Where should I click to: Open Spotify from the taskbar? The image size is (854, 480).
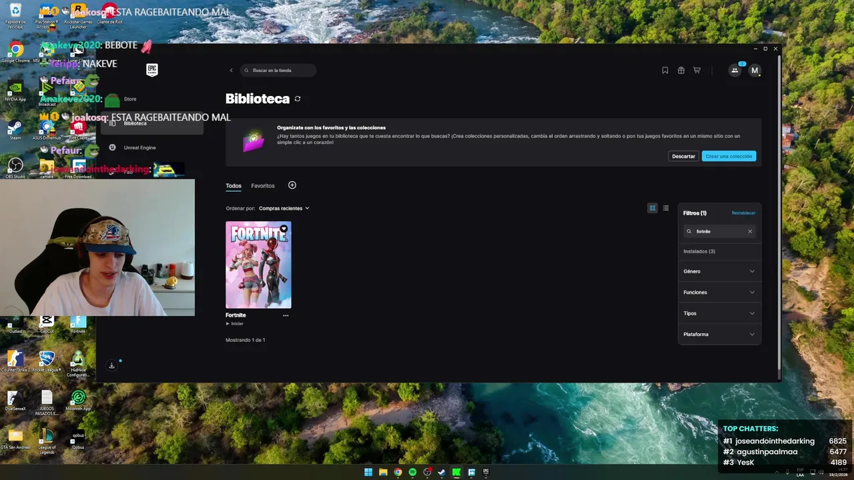[x=412, y=472]
